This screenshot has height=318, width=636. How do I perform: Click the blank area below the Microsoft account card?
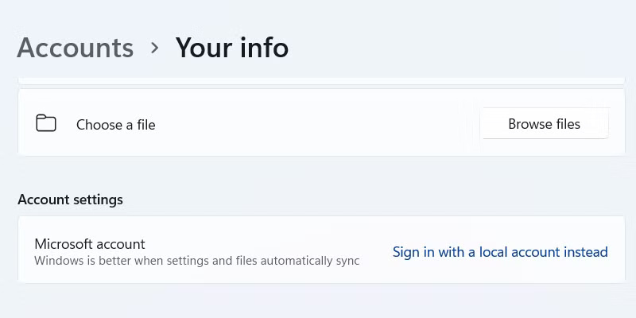click(318, 302)
